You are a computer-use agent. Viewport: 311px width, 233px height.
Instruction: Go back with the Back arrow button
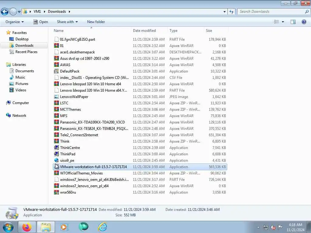[x=5, y=12]
